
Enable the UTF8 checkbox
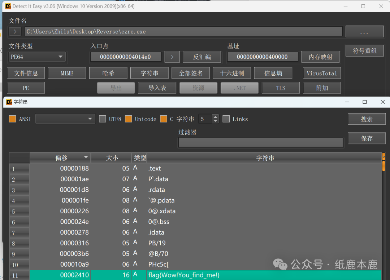pos(103,119)
